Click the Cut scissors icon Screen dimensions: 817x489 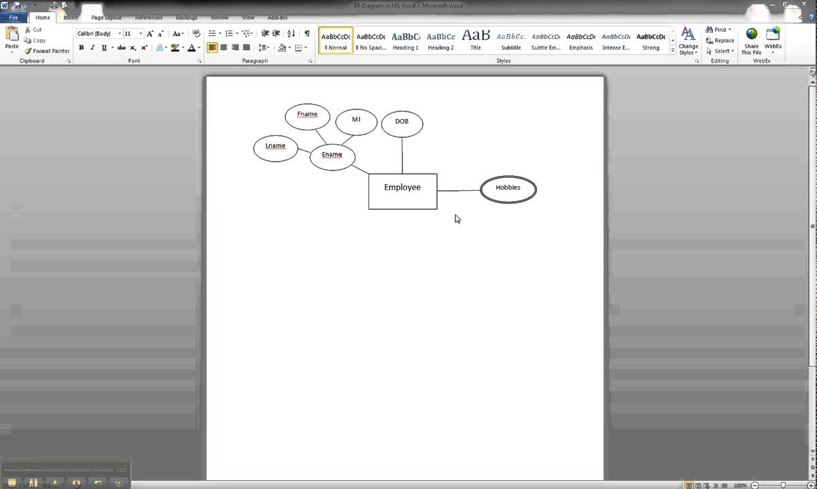click(x=28, y=30)
